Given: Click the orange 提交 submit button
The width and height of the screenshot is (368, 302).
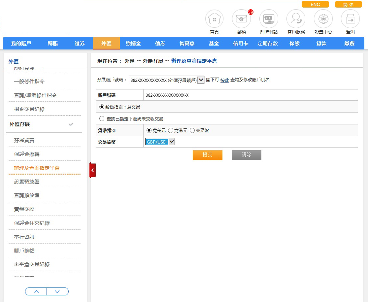Looking at the screenshot, I should point(207,155).
